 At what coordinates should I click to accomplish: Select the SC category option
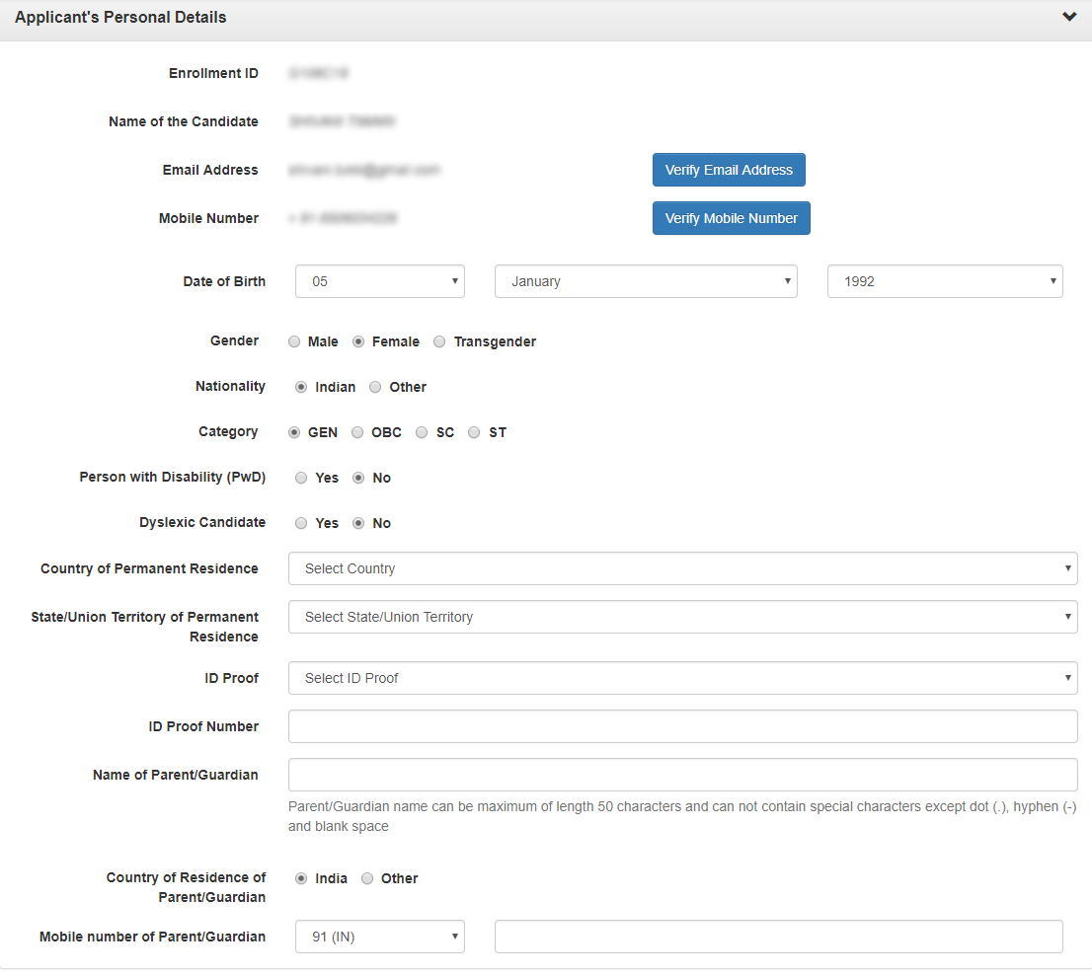(x=423, y=432)
